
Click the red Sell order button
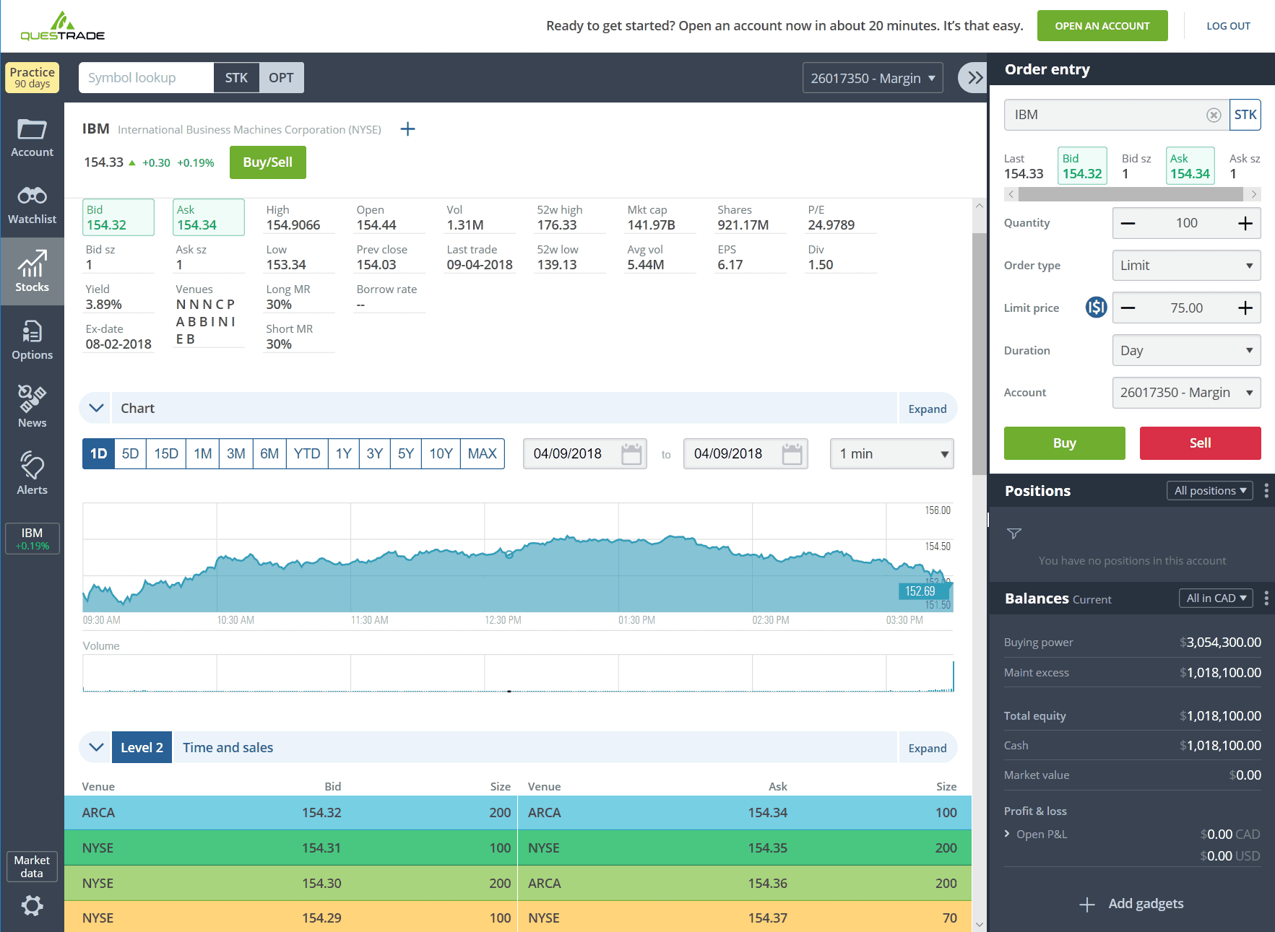(1201, 443)
